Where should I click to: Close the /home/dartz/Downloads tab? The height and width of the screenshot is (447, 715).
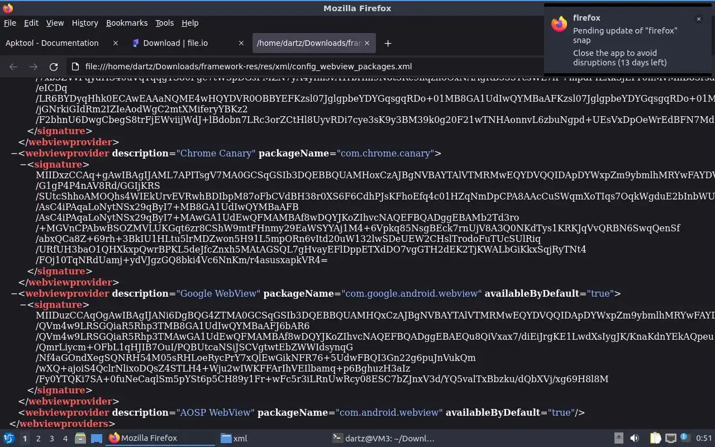pyautogui.click(x=367, y=43)
